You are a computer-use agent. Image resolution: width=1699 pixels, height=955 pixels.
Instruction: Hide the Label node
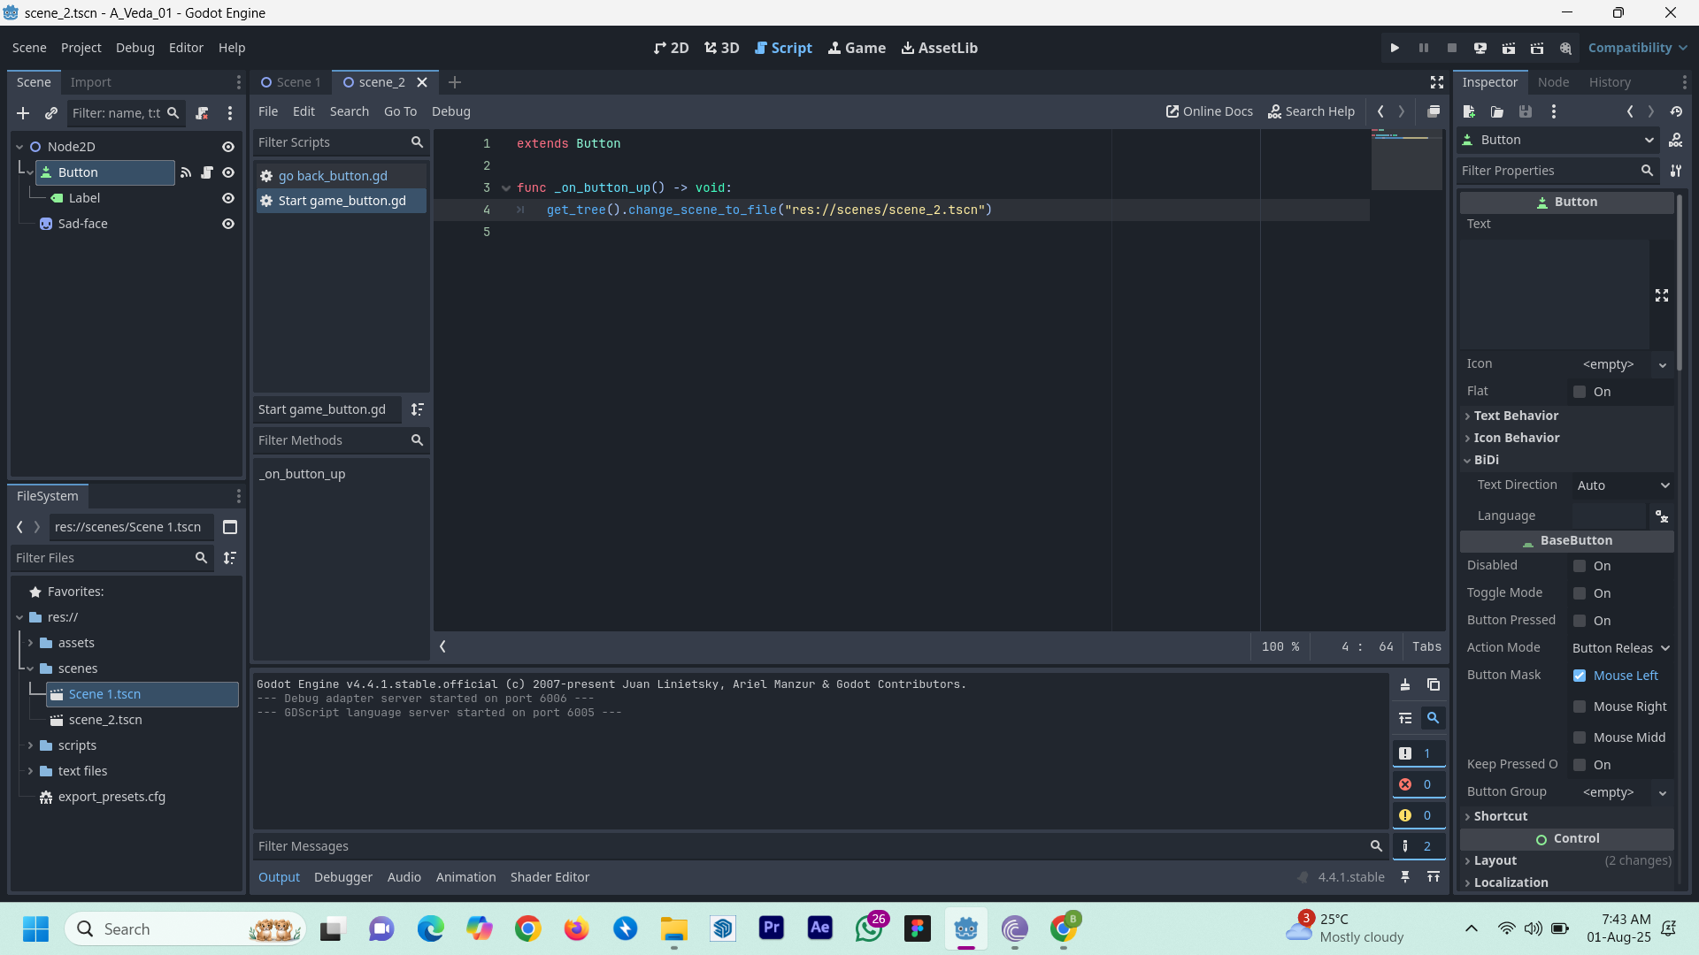[228, 198]
